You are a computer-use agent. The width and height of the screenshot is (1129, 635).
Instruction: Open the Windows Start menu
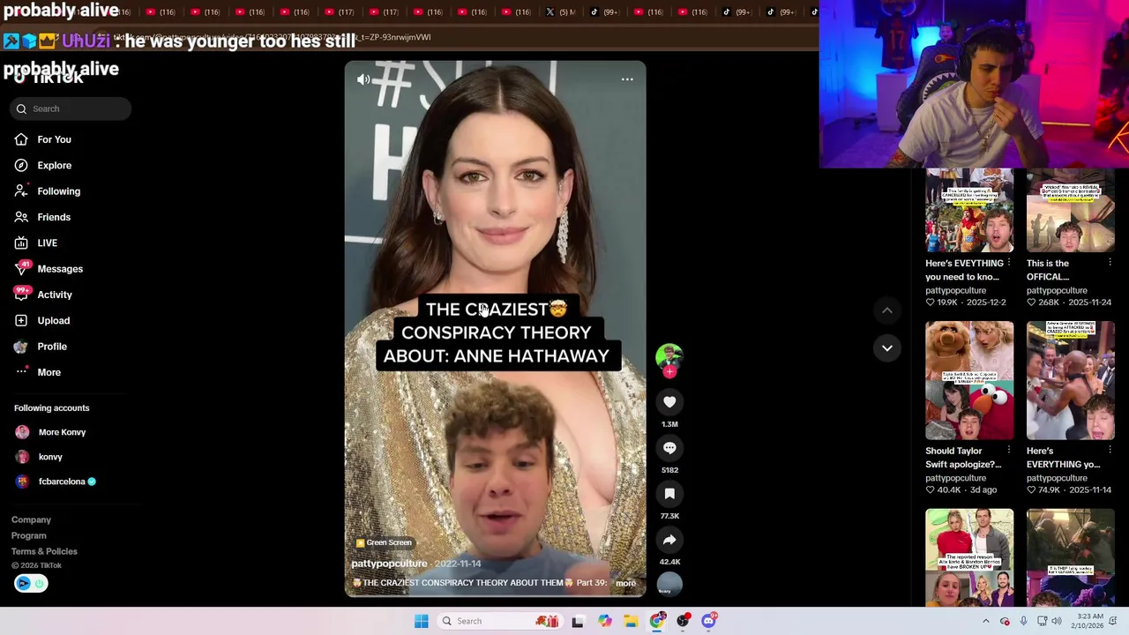click(422, 621)
